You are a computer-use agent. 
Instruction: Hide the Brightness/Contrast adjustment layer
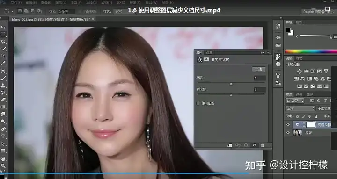288,124
